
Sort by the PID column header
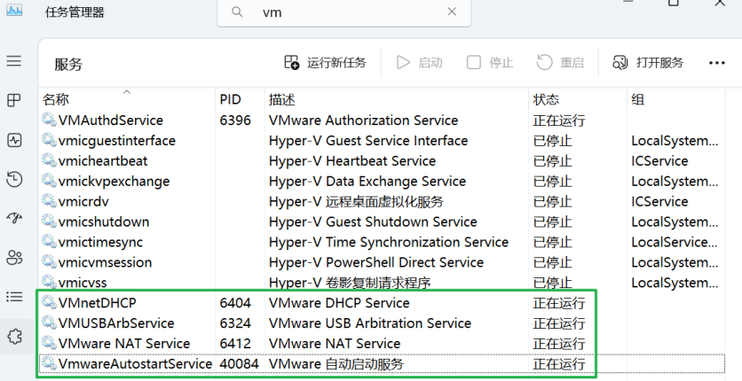240,99
